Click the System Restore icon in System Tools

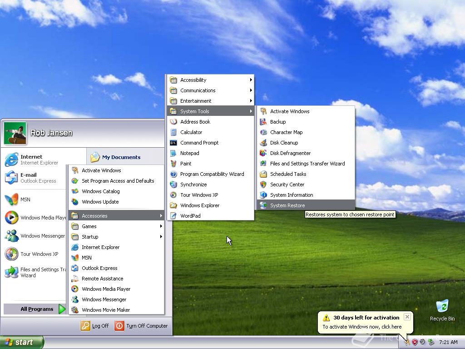click(x=263, y=205)
